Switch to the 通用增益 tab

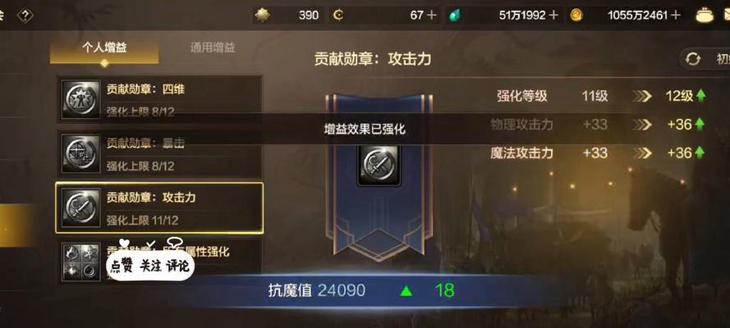[x=213, y=48]
